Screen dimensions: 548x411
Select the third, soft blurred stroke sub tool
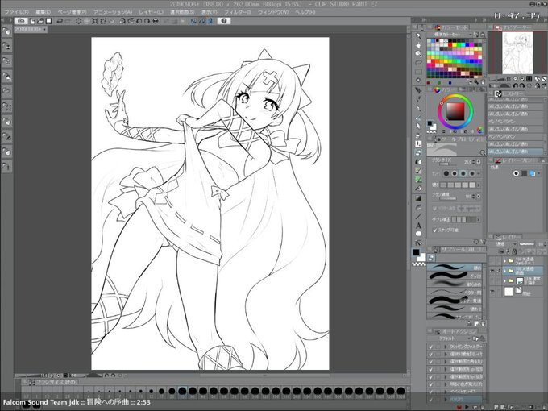[x=455, y=284]
